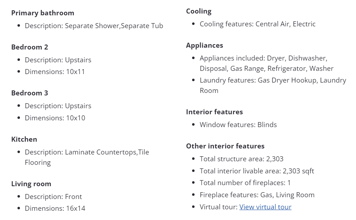Click the Other interior features heading
356x220 pixels.
point(225,146)
